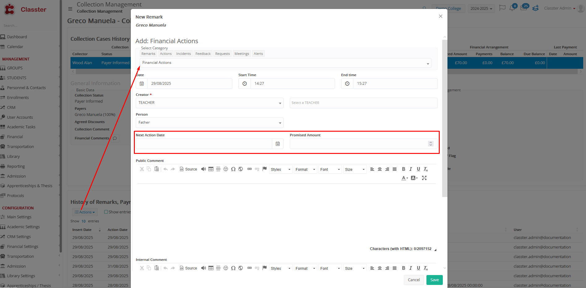Viewport: 586px width, 288px height.
Task: Maximize the Public Comment editor
Action: (x=424, y=178)
